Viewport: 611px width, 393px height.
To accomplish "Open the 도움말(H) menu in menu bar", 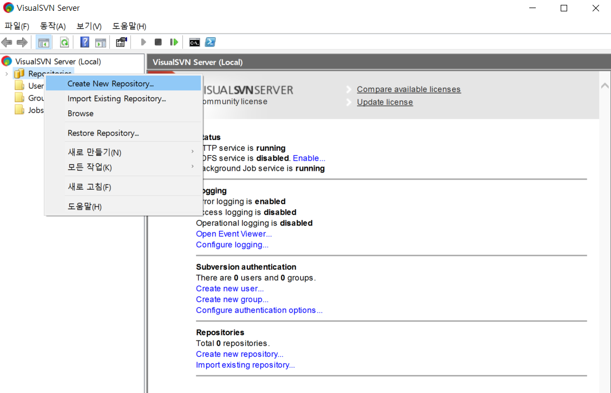I will (x=129, y=26).
